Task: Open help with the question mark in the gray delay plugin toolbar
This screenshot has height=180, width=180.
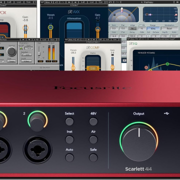Action: pos(58,39)
